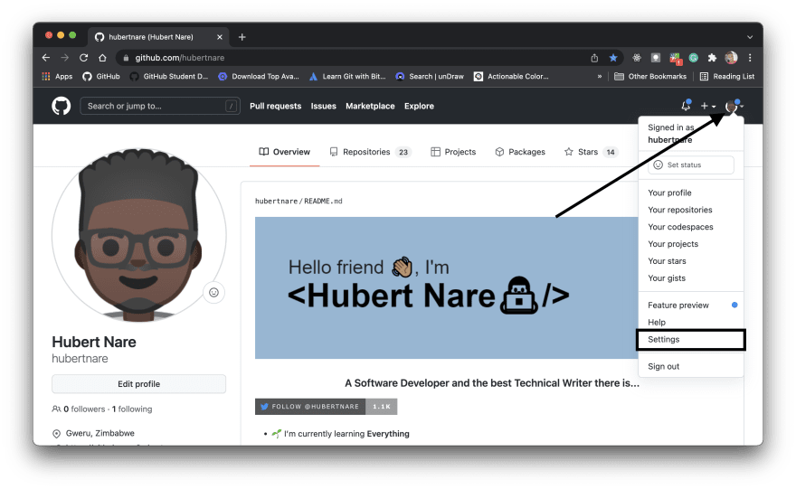Open the Actionable Color... bookmark
The image size is (796, 489).
(x=511, y=77)
